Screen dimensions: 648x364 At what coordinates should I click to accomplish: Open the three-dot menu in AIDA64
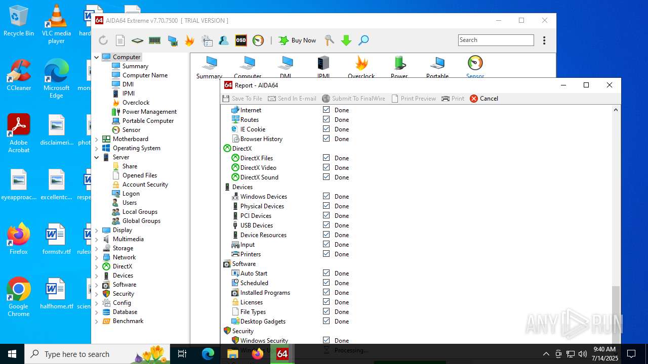click(x=544, y=40)
